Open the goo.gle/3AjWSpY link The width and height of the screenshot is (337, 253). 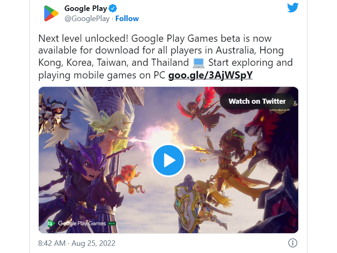(210, 75)
